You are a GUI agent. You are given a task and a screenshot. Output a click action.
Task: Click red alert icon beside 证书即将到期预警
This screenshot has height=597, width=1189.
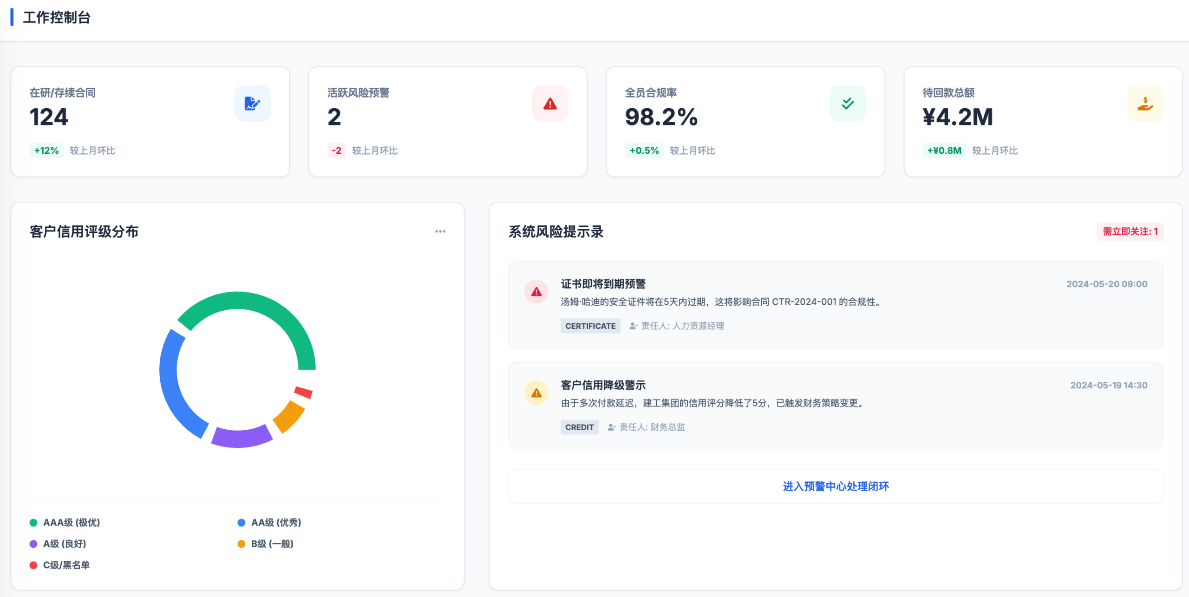click(x=536, y=292)
